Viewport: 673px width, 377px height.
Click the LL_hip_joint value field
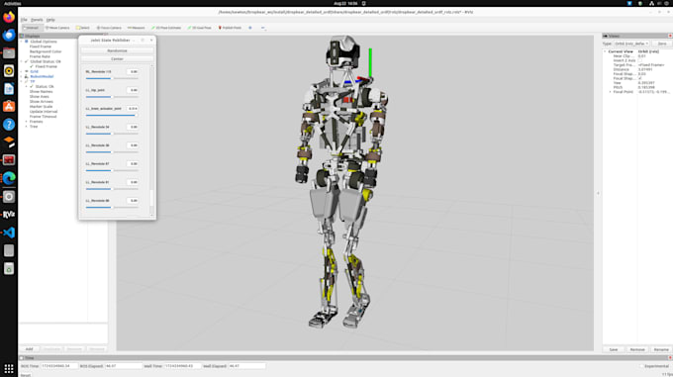(x=133, y=90)
